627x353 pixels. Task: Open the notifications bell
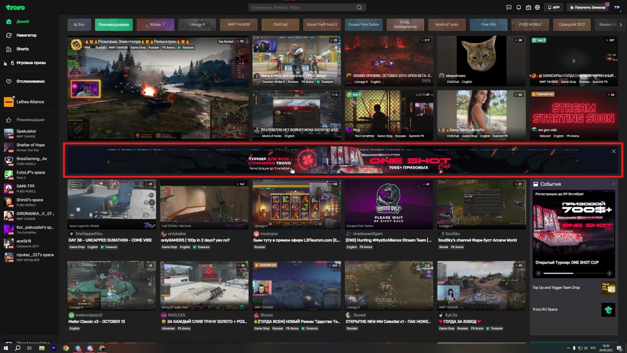[518, 7]
